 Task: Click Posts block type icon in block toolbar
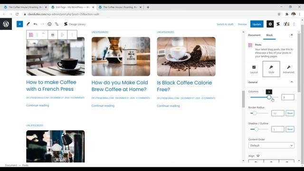[x=31, y=35]
